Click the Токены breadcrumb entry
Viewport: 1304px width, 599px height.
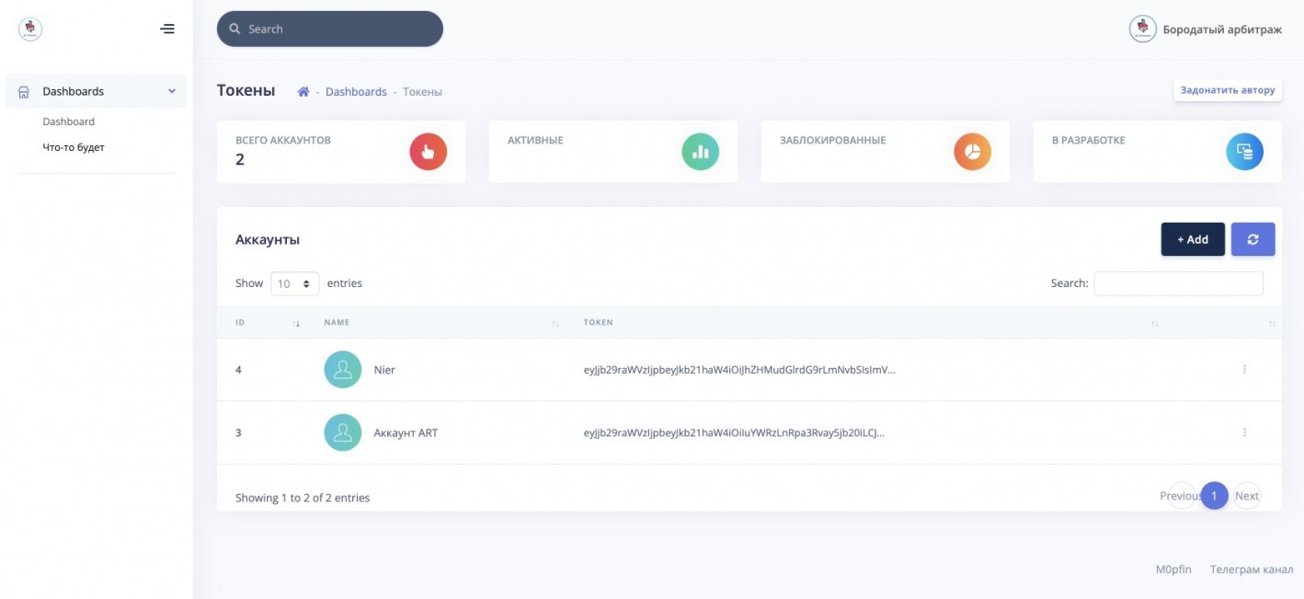click(x=422, y=92)
